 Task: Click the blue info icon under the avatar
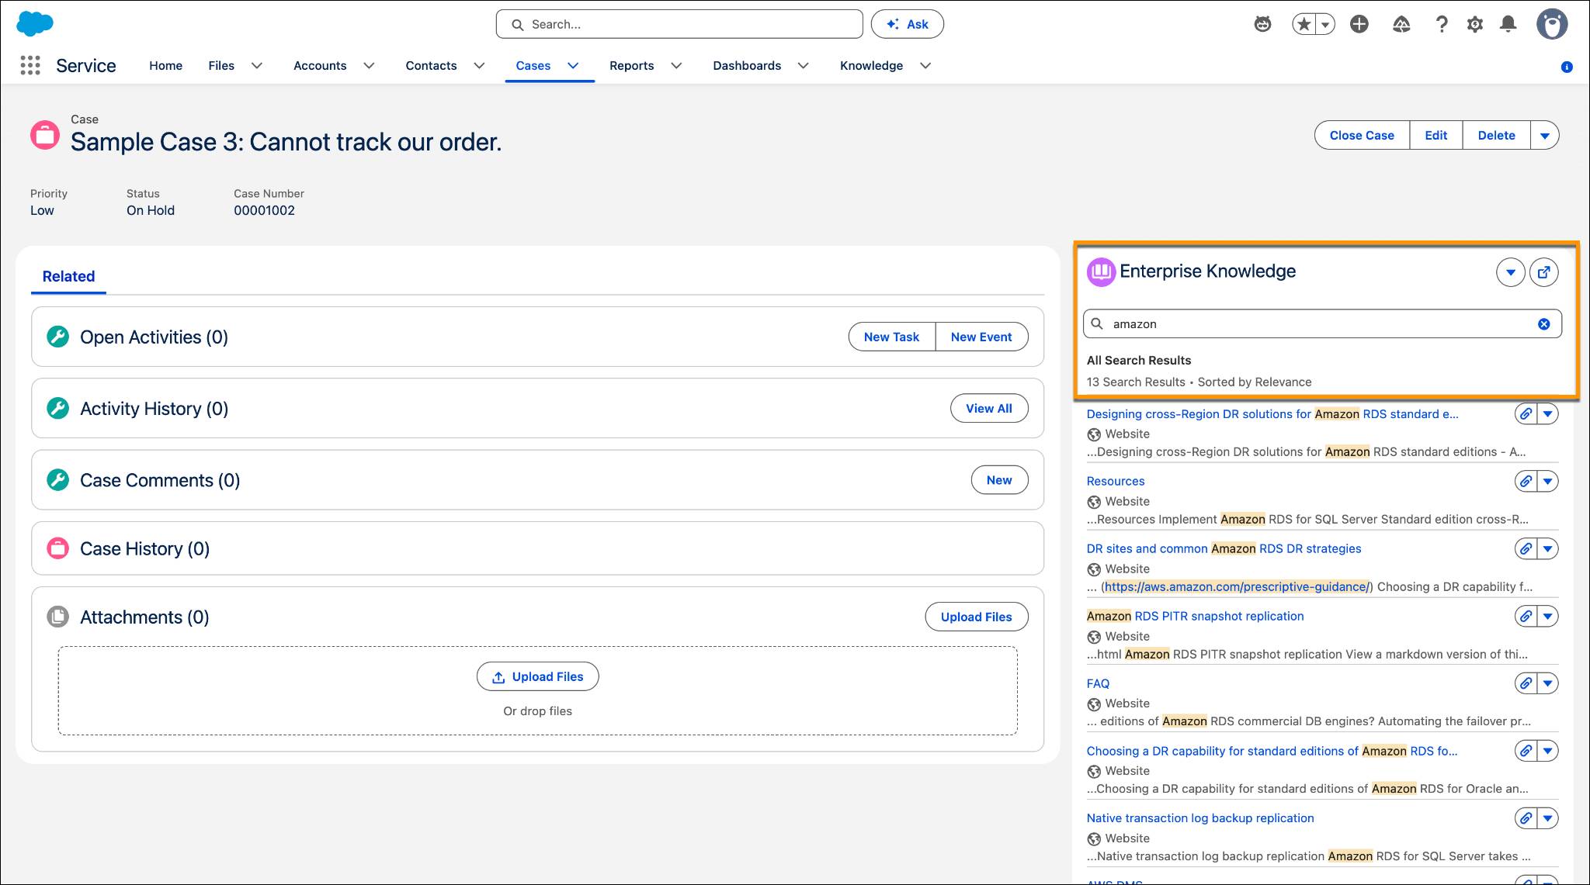(1567, 67)
